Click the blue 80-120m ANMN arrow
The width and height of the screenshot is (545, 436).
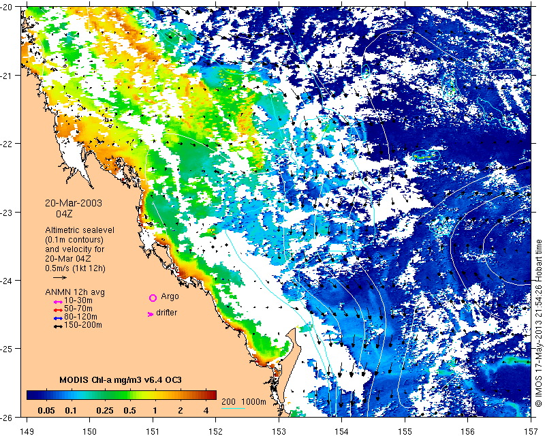[x=58, y=318]
